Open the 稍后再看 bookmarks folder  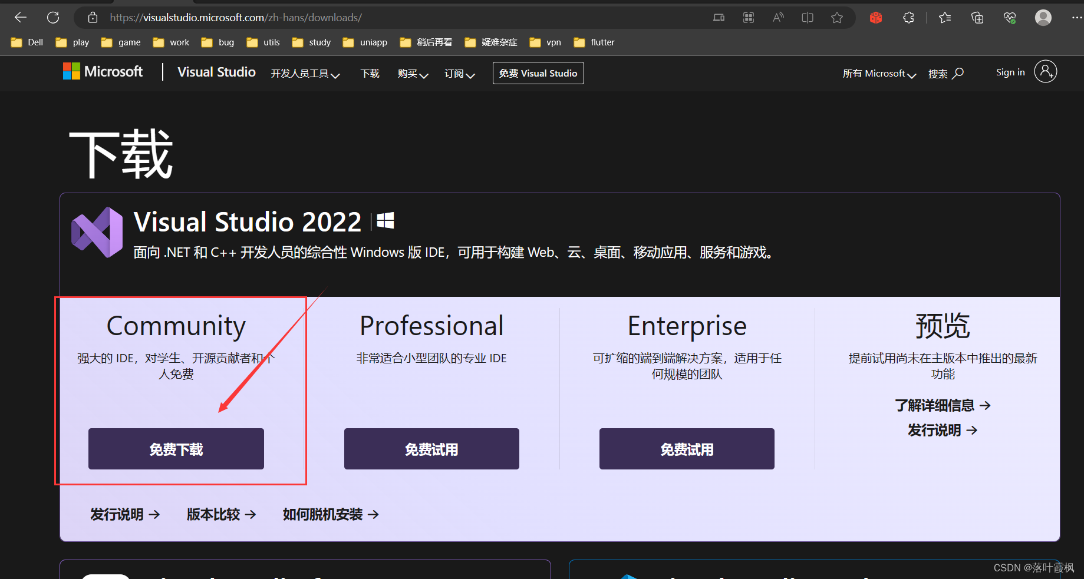[426, 42]
